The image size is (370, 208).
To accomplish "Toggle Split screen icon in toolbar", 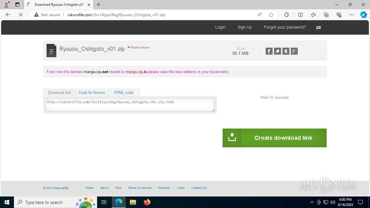I will (x=300, y=15).
